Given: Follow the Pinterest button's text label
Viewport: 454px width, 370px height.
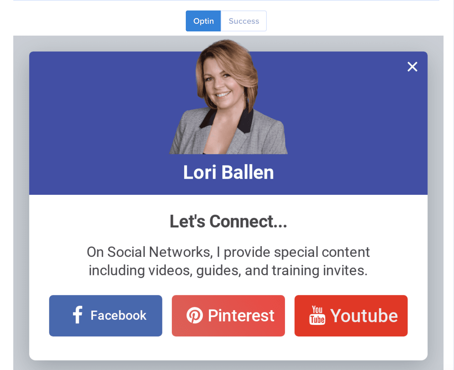Looking at the screenshot, I should [x=241, y=316].
